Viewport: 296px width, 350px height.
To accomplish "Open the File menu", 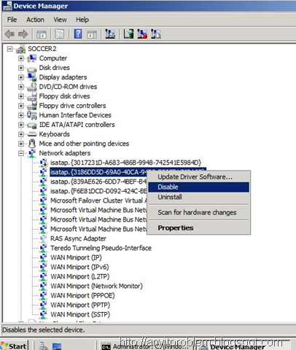I will (12, 20).
